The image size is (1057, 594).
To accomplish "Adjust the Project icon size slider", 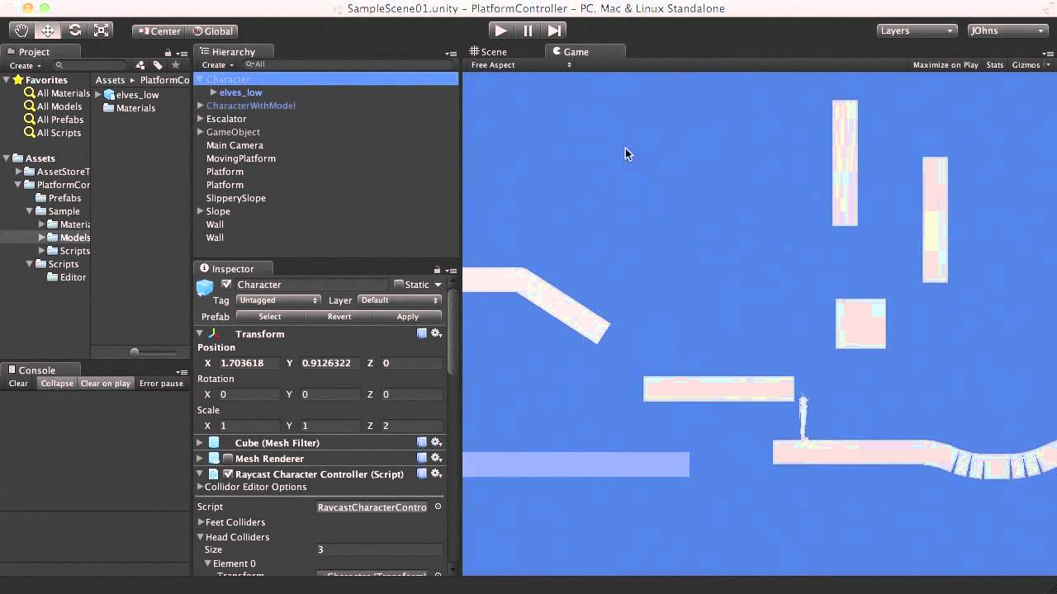I will tap(135, 352).
